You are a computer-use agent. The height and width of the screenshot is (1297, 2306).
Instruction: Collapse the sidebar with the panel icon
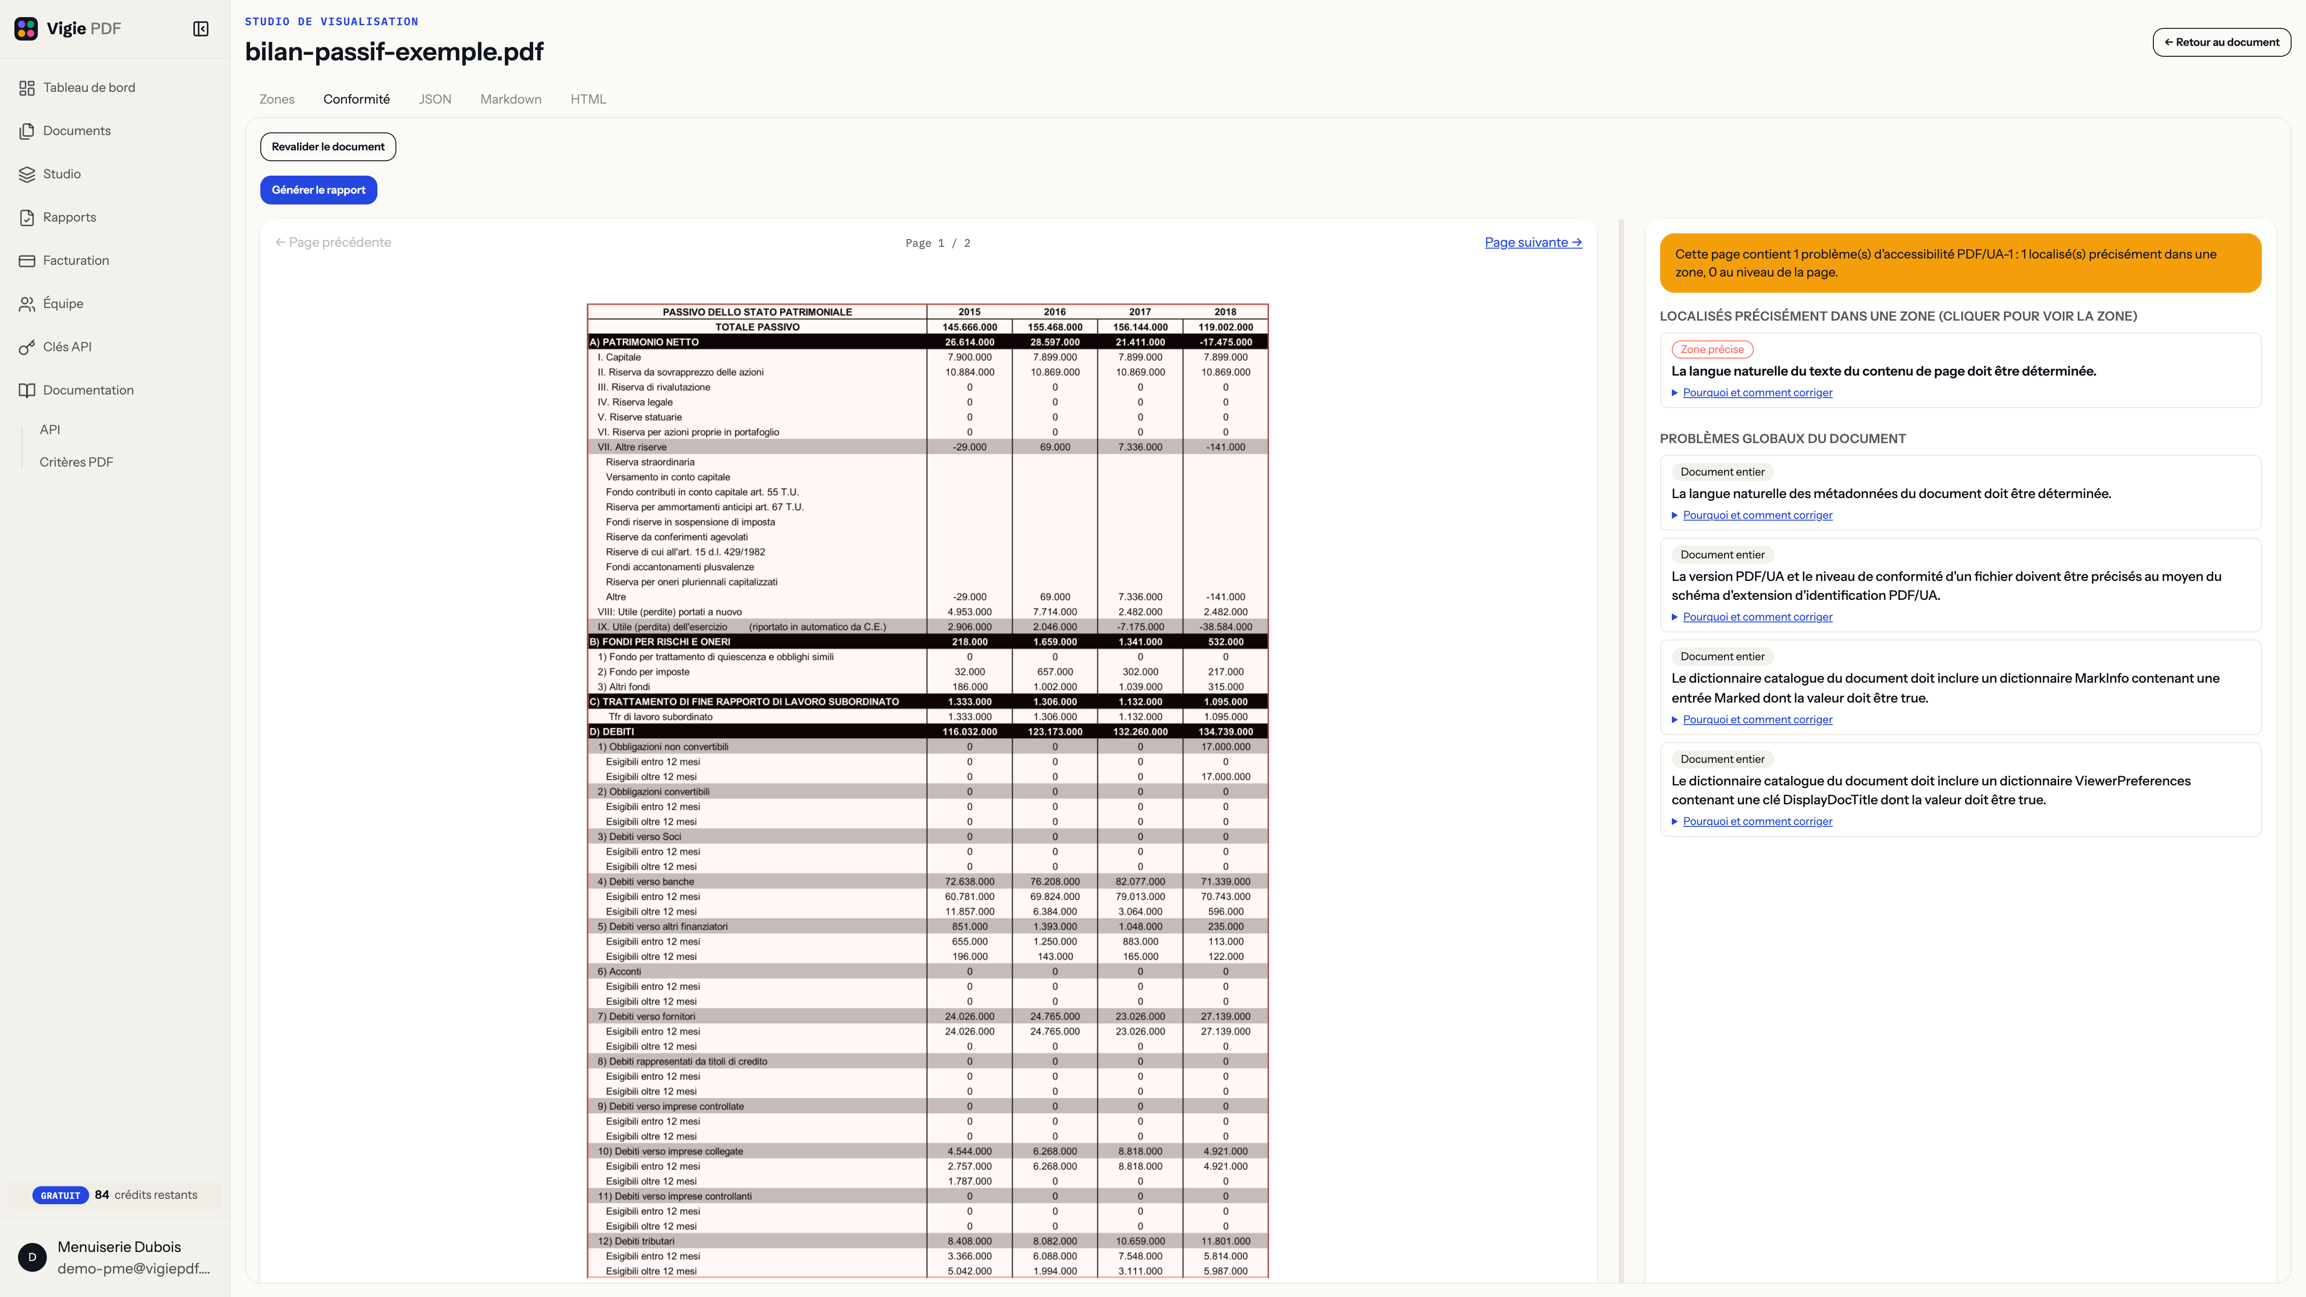coord(200,29)
